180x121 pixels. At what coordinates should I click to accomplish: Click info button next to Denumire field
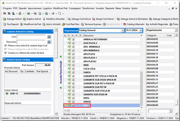tap(49, 42)
